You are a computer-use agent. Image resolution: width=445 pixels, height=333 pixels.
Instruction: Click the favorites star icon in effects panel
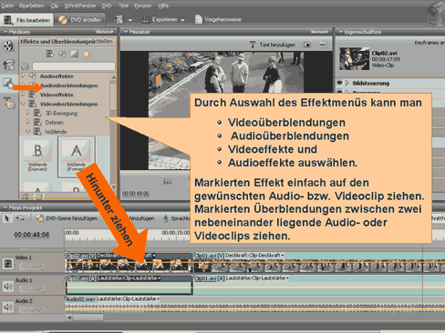(x=87, y=54)
